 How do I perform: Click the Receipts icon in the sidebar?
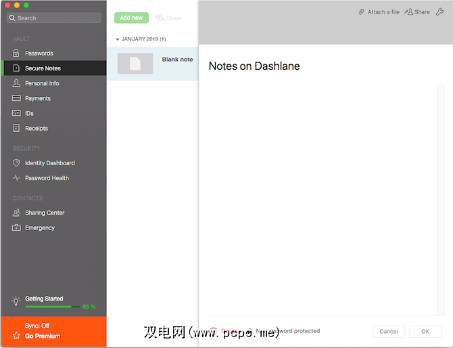[x=16, y=128]
